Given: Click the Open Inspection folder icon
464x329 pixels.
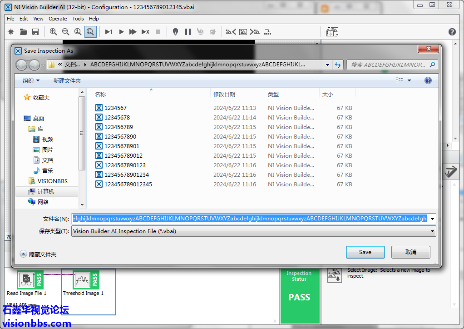Looking at the screenshot, I should coord(23,32).
